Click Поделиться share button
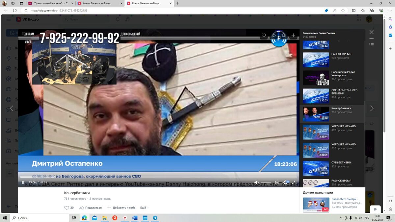This screenshot has width=395, height=222. coord(91,208)
